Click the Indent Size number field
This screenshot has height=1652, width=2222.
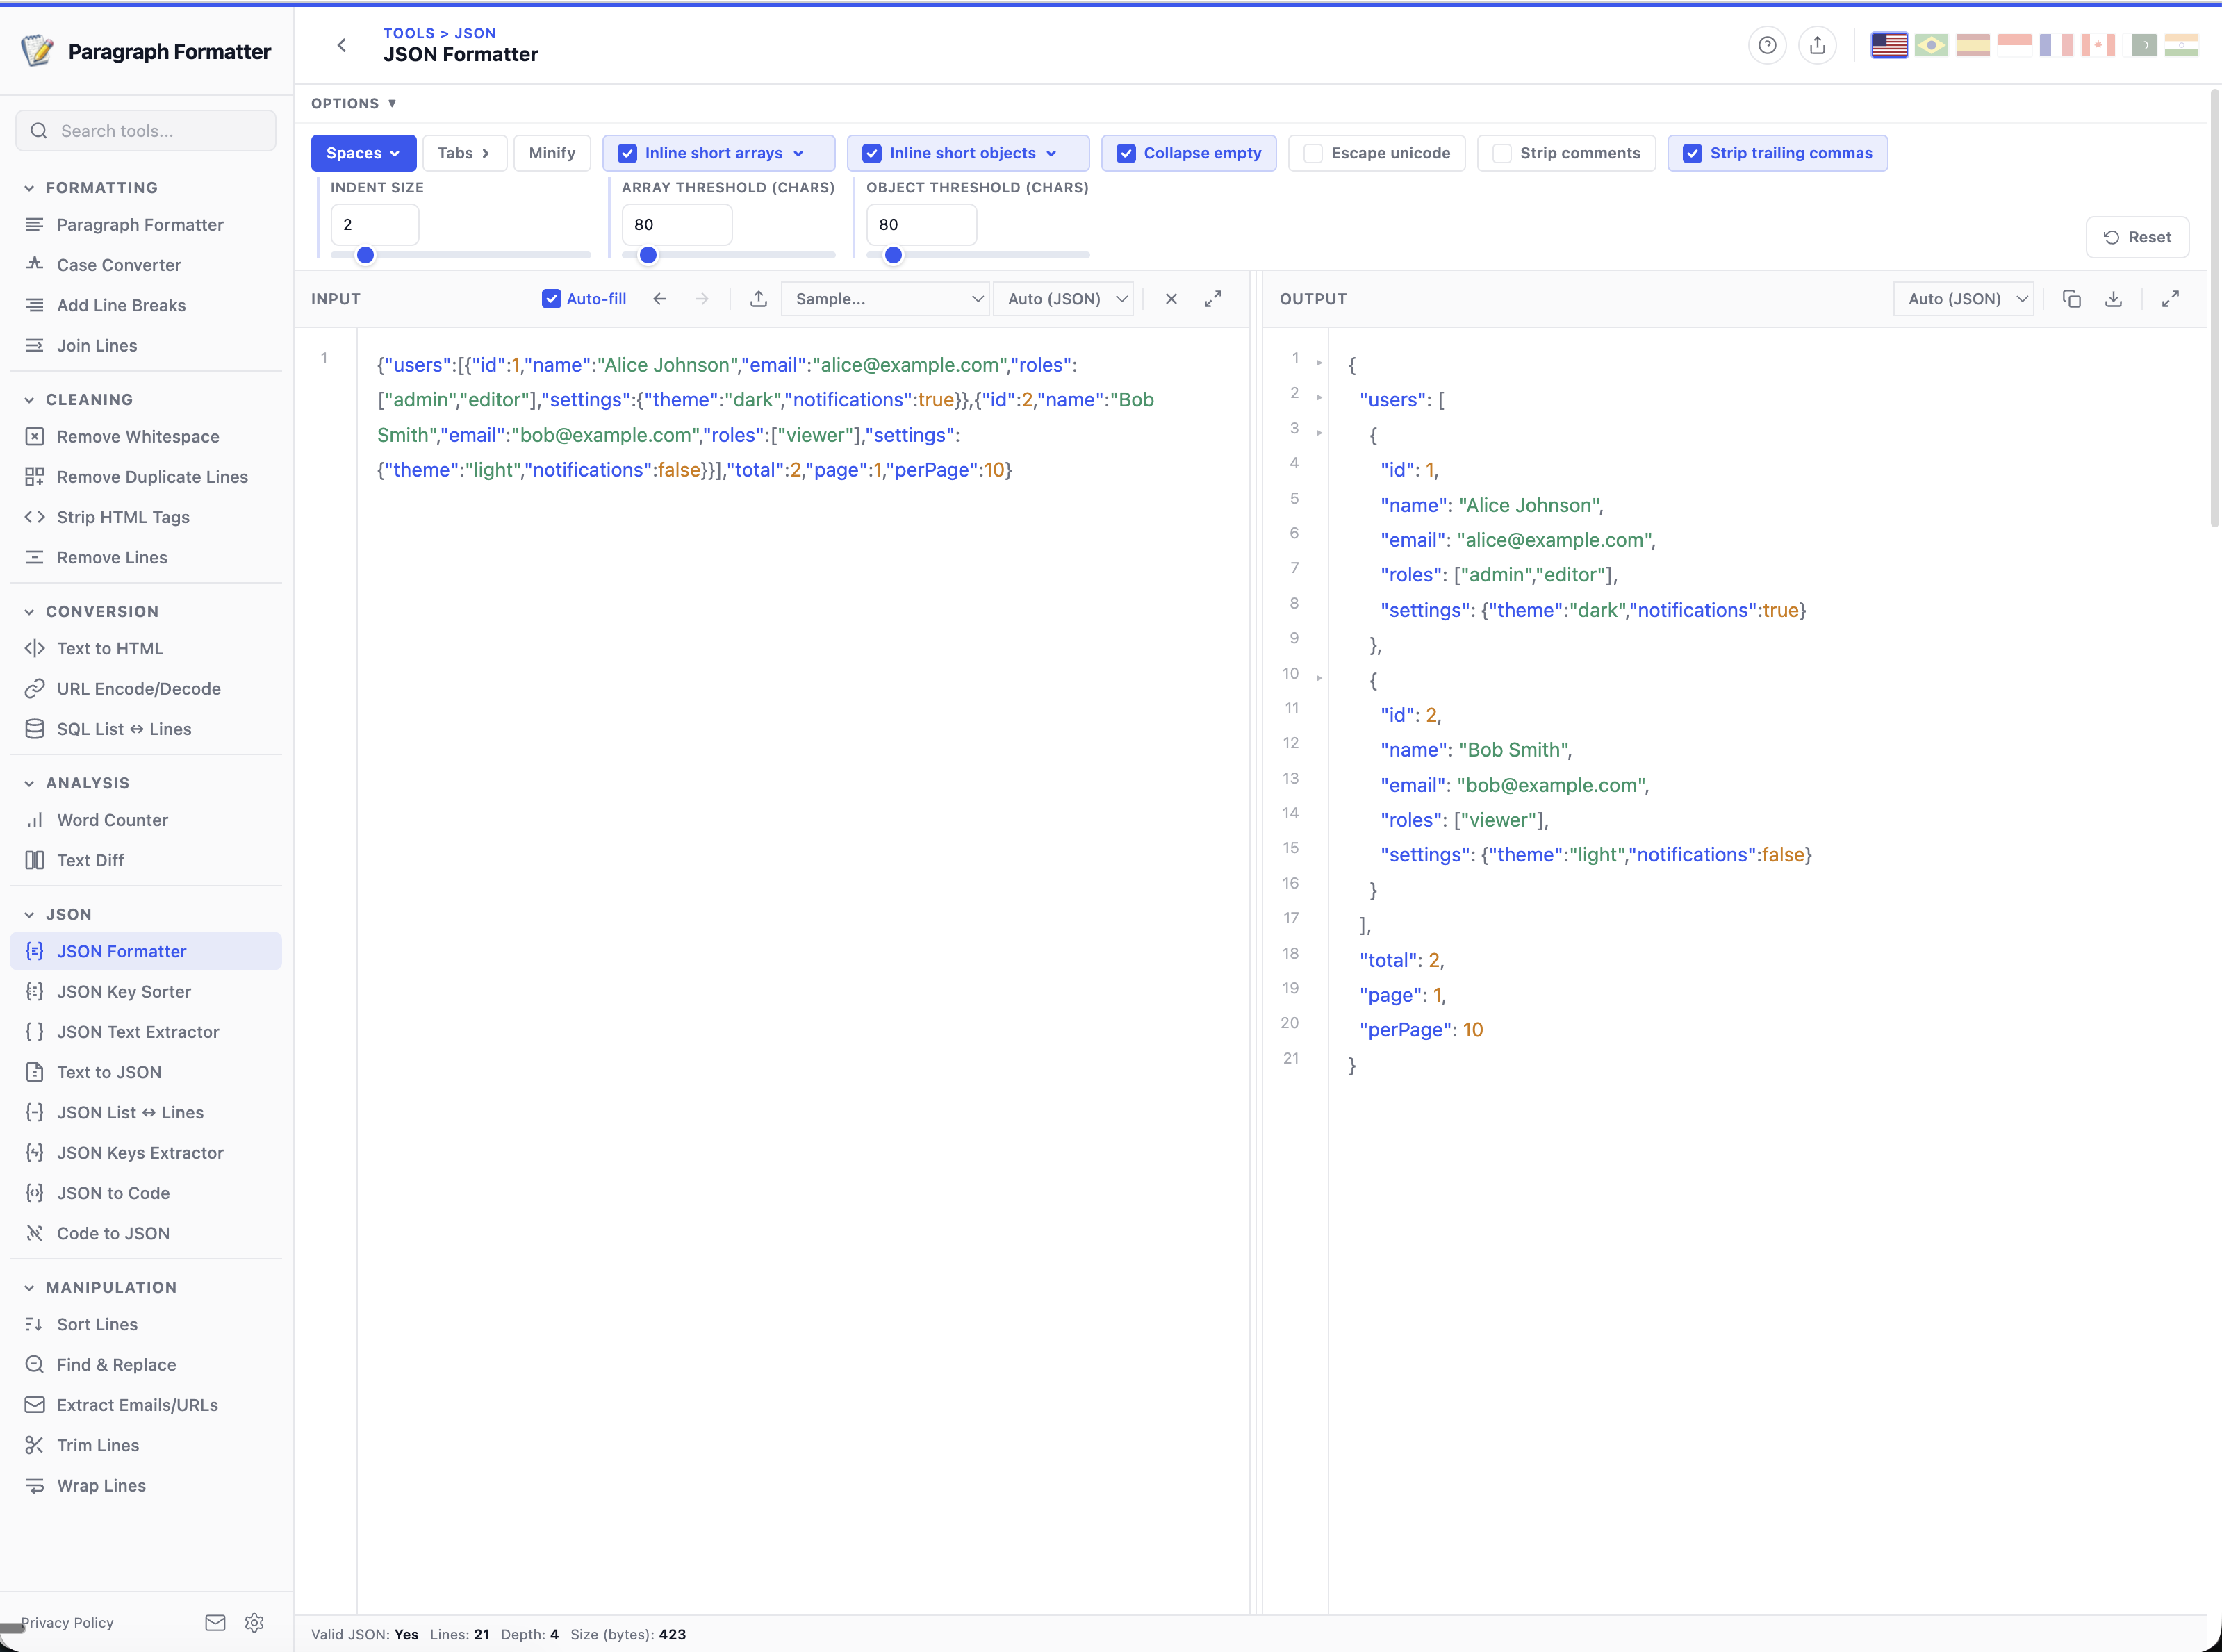pos(374,224)
